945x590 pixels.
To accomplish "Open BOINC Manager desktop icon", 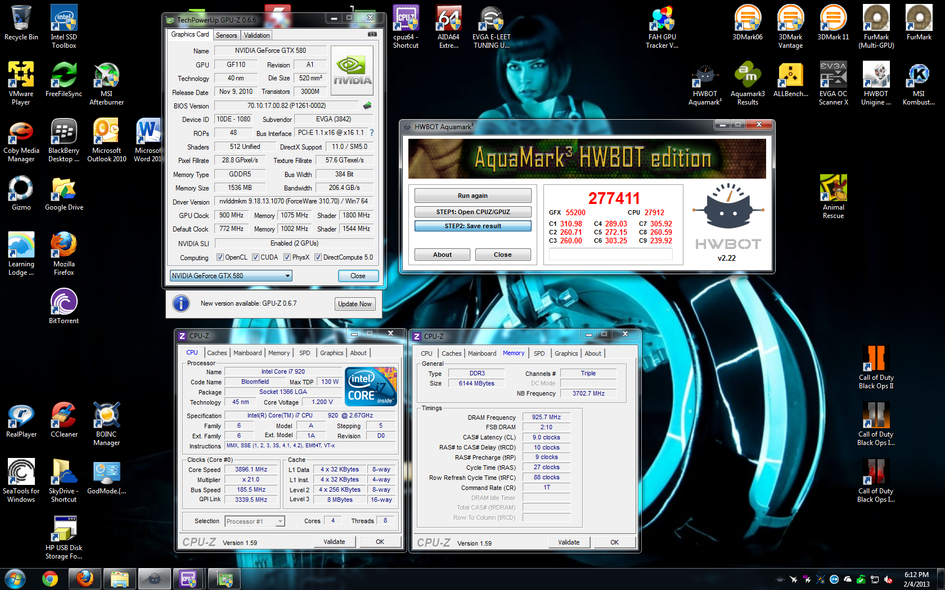I will click(106, 423).
